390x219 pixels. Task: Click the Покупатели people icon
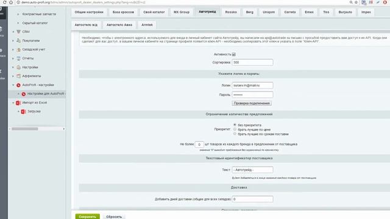tap(18, 41)
